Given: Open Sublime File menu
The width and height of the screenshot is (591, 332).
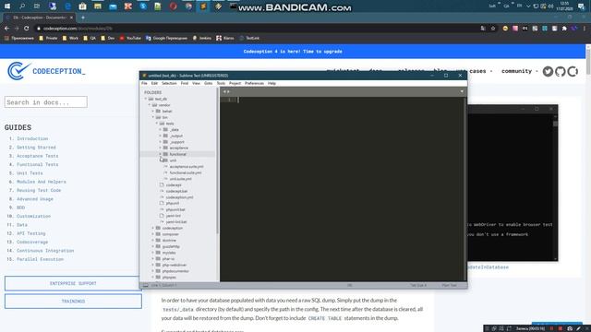Looking at the screenshot, I should click(x=144, y=83).
